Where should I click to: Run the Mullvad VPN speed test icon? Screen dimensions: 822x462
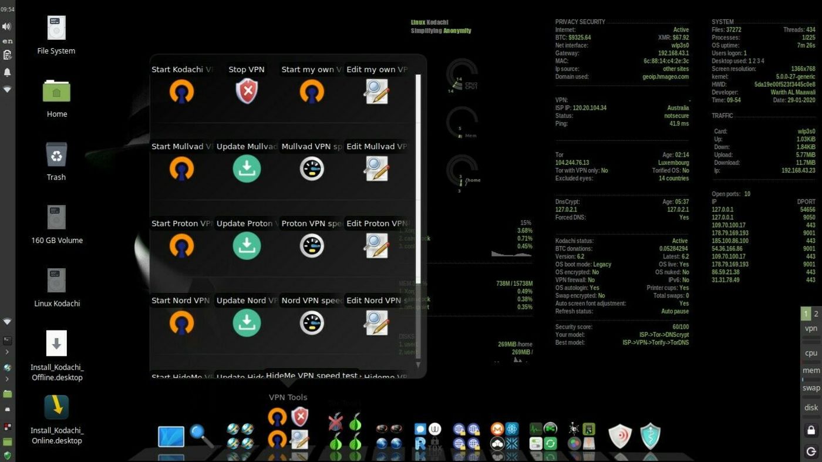coord(312,168)
